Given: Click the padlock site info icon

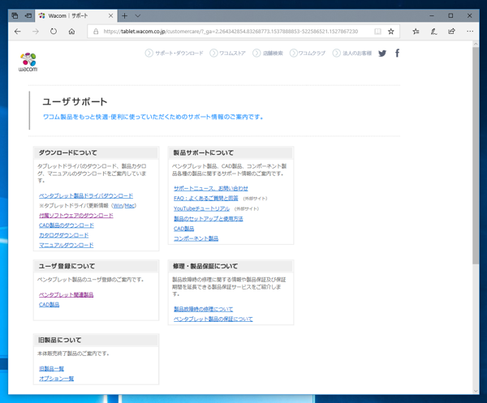Looking at the screenshot, I should tap(96, 32).
